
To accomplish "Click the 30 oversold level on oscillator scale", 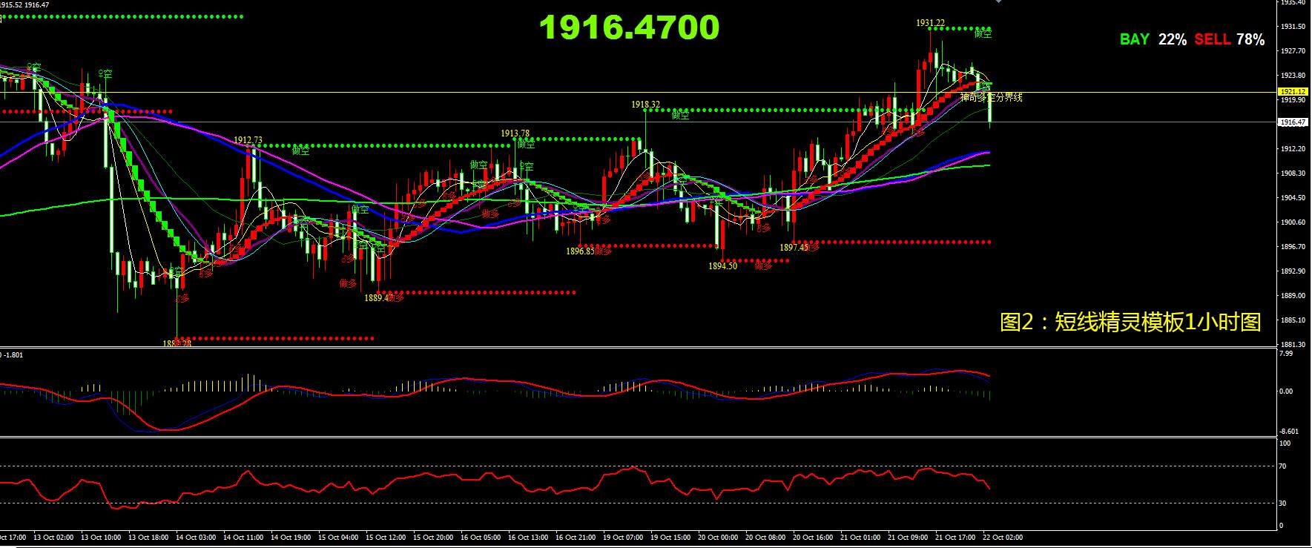I will coord(1284,504).
